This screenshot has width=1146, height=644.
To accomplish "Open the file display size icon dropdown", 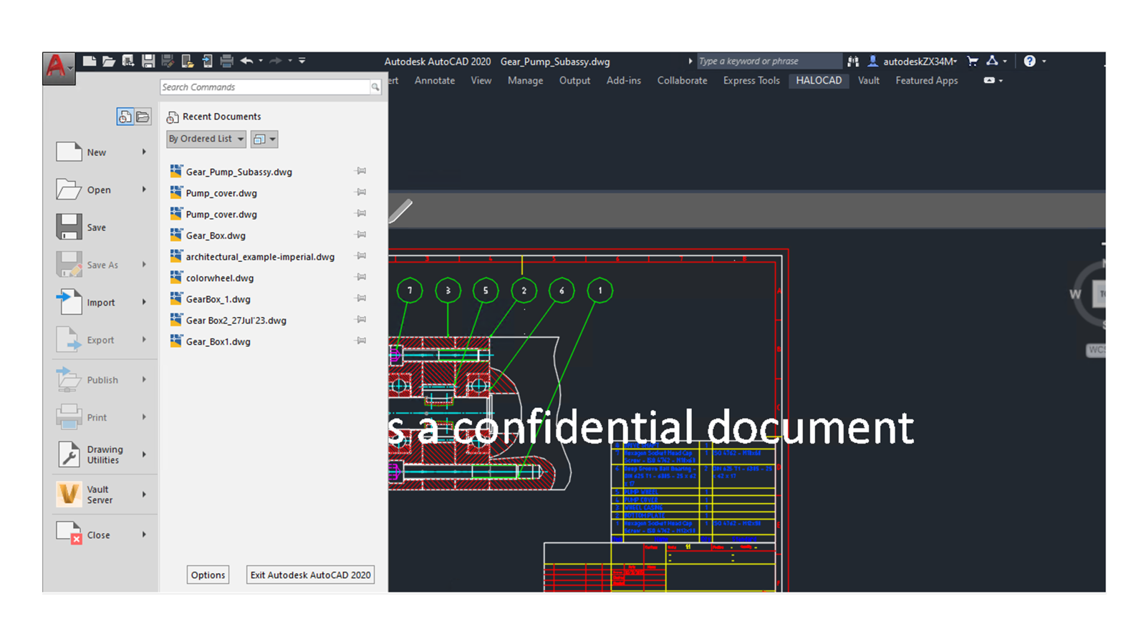I will click(x=264, y=140).
